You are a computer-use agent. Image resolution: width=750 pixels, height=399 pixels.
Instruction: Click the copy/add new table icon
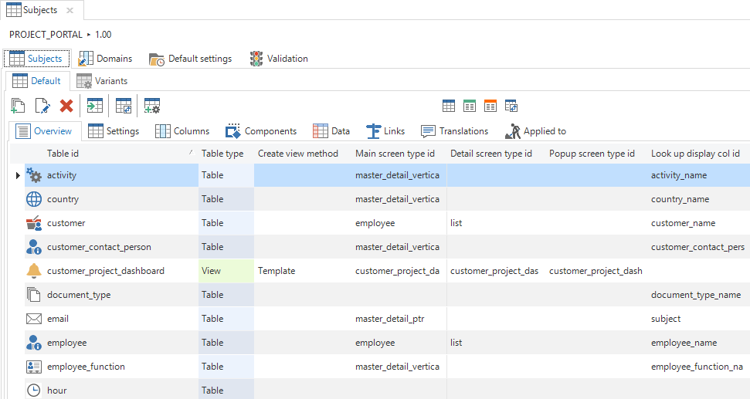[x=19, y=106]
